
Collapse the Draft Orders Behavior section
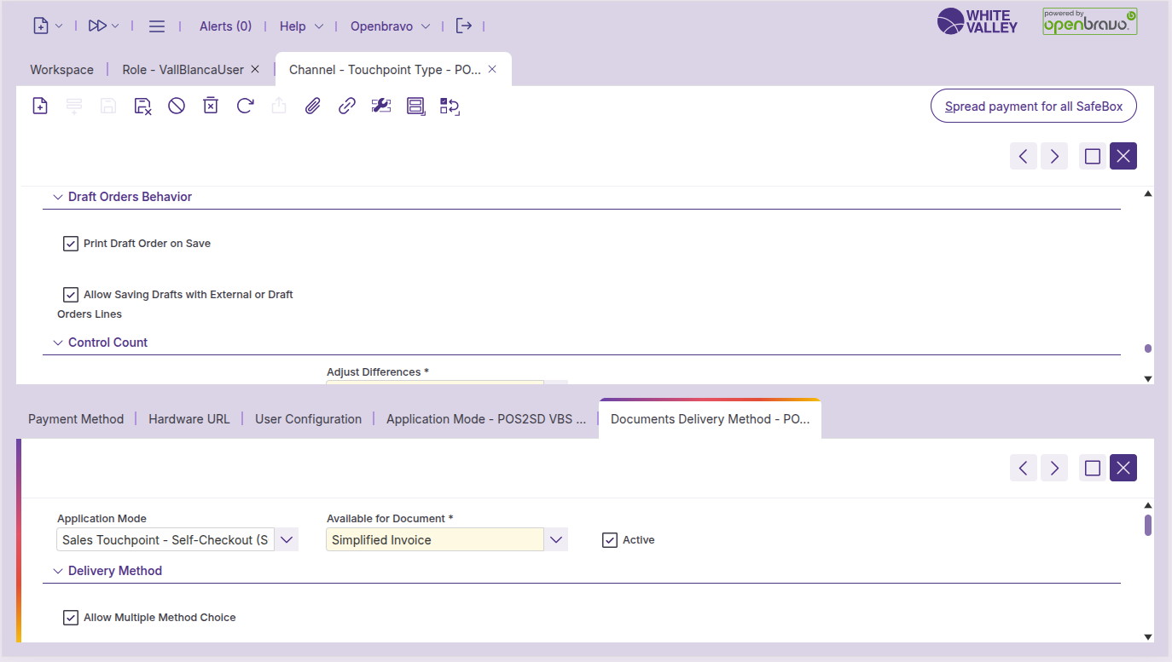pyautogui.click(x=58, y=197)
